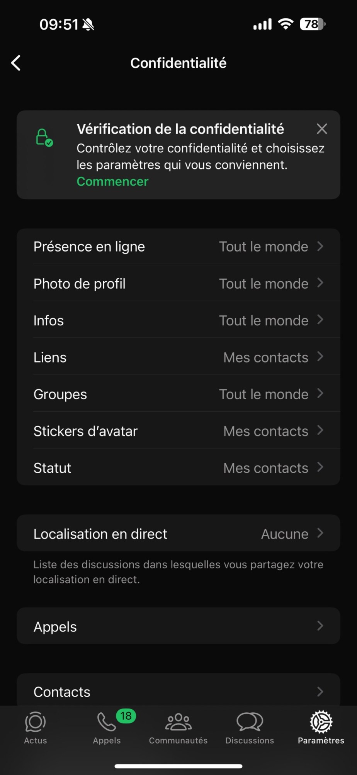
Task: Open the Appels settings row
Action: tap(178, 626)
